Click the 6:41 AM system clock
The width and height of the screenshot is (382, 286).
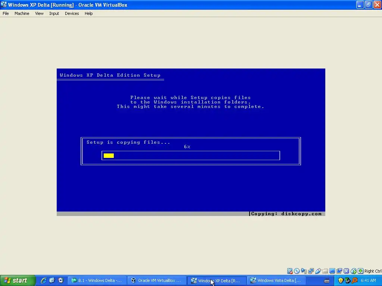368,280
